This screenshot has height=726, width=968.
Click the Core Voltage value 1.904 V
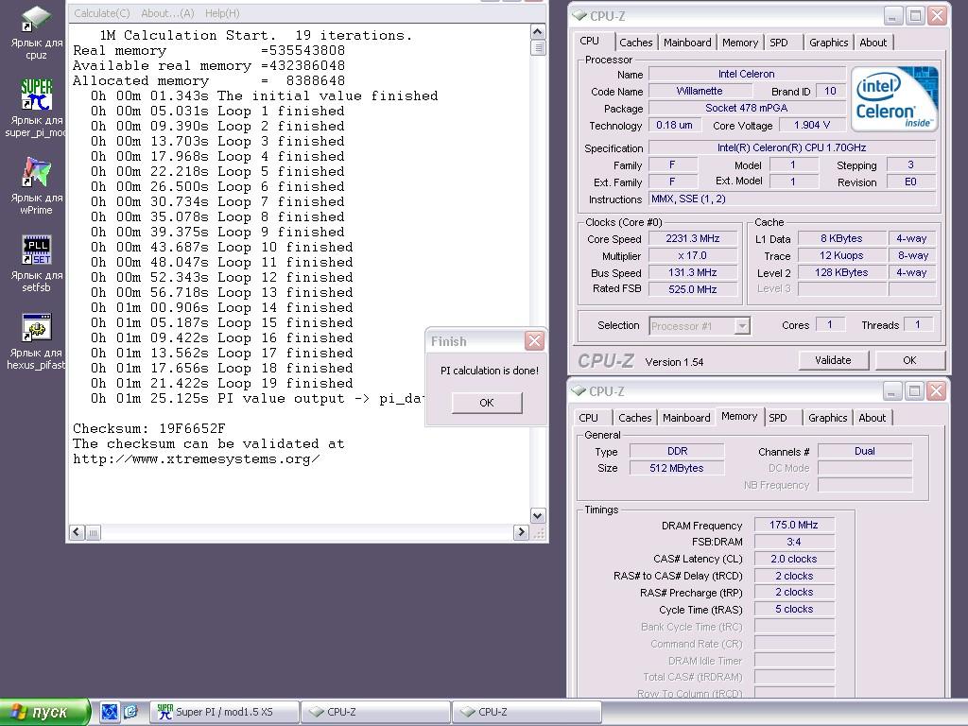tap(812, 126)
